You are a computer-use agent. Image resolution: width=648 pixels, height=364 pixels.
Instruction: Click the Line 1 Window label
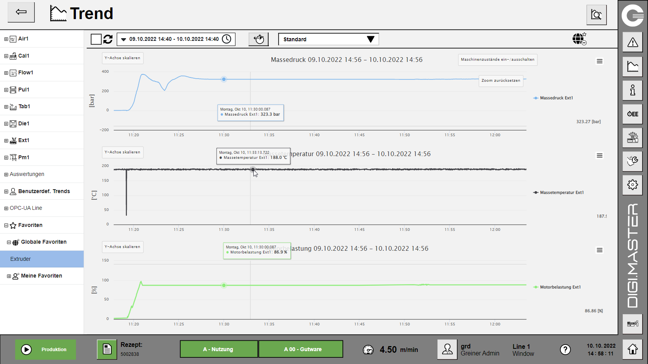tap(523, 350)
